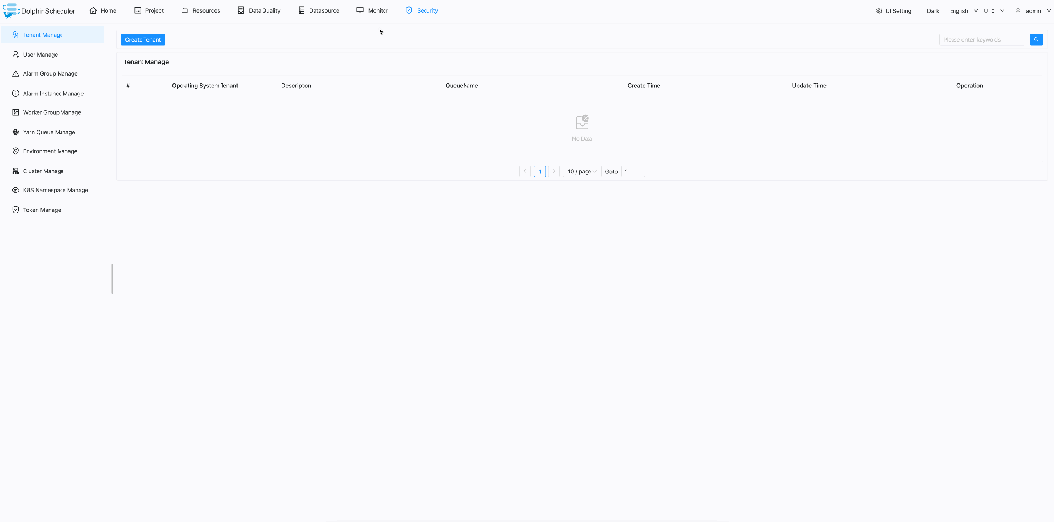1054x522 pixels.
Task: Open the Security menu
Action: pos(423,11)
